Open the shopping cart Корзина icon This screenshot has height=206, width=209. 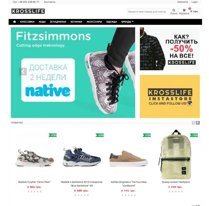pos(184,10)
